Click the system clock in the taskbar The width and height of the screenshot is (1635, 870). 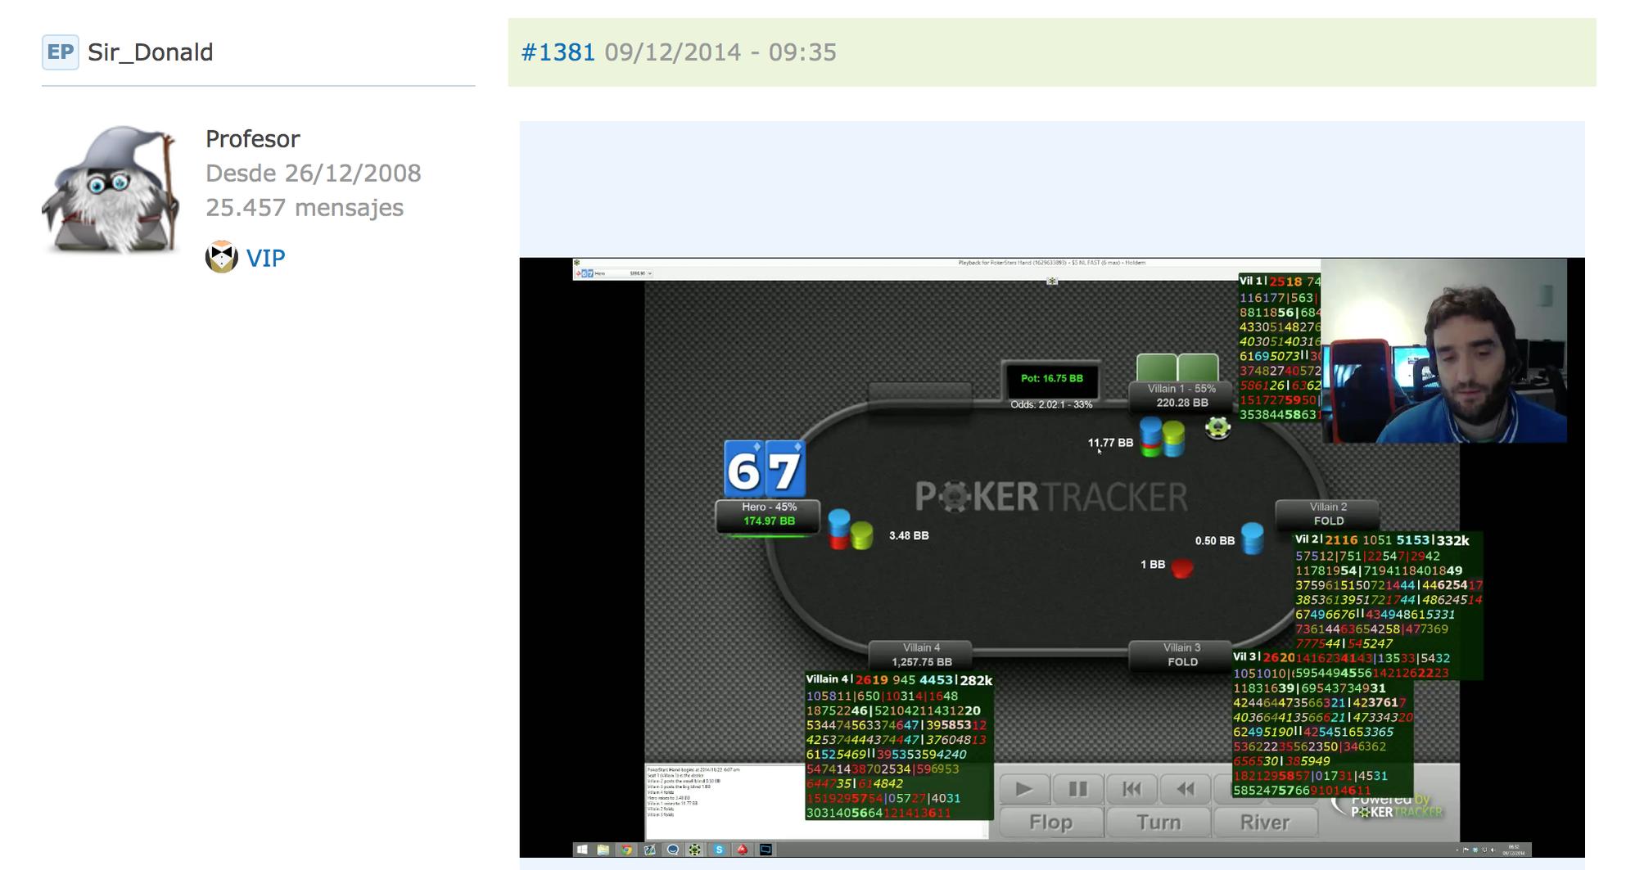tap(1514, 850)
